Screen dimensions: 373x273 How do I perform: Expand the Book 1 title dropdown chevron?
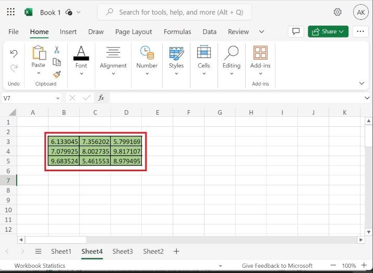pos(79,12)
